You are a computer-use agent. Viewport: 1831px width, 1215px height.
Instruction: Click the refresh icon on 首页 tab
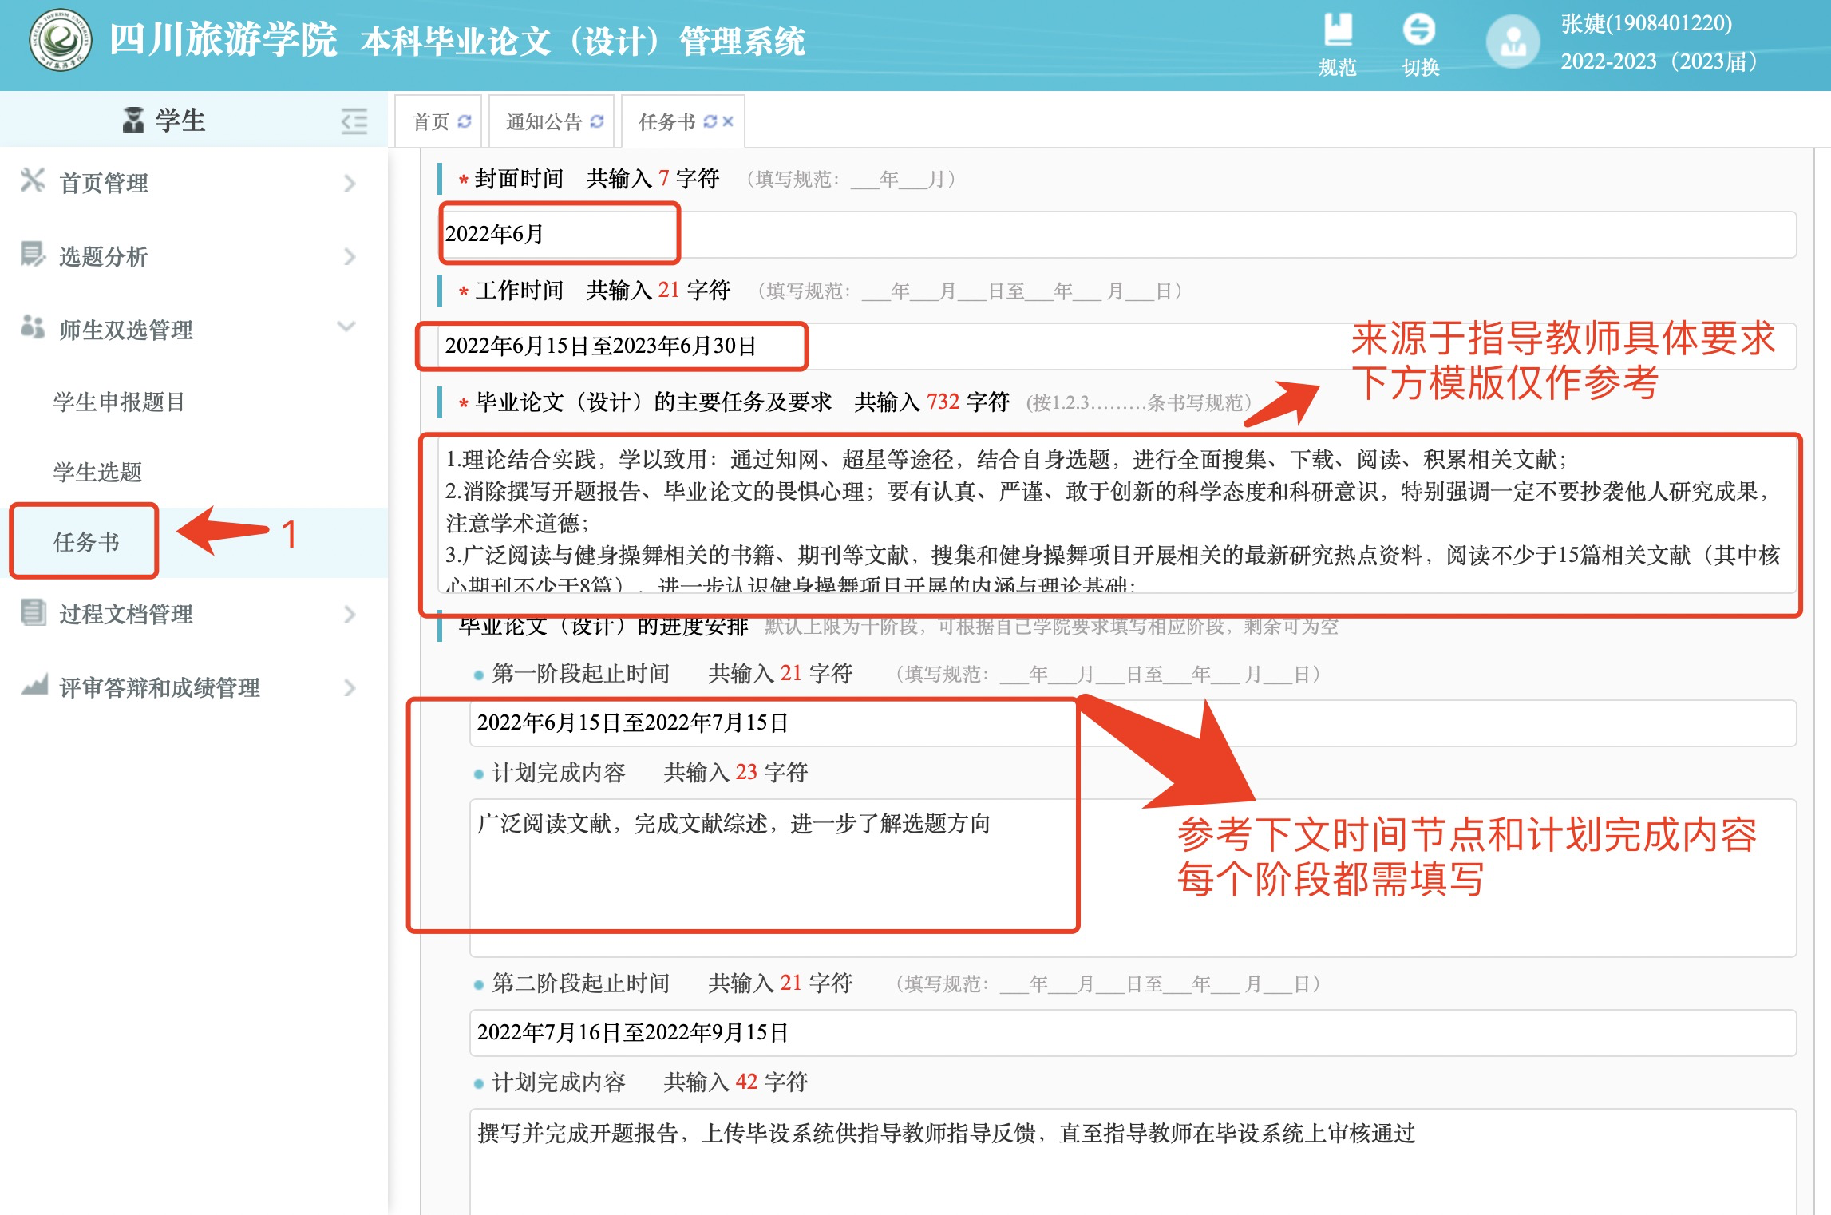point(465,121)
